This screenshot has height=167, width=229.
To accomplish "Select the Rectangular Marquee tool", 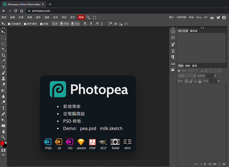I will 3,38.
